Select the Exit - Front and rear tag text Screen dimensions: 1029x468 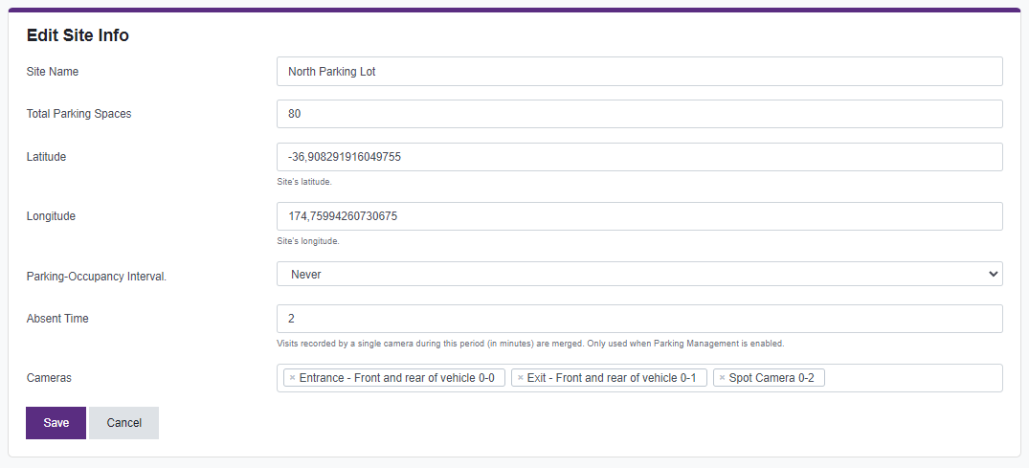pyautogui.click(x=613, y=378)
